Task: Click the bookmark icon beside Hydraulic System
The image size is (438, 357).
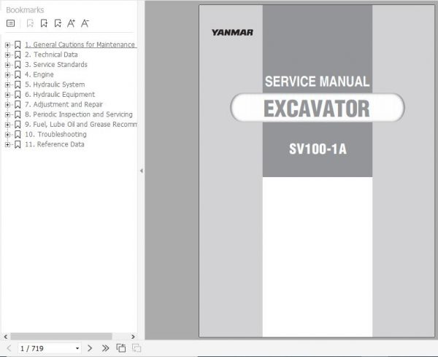Action: coord(18,85)
